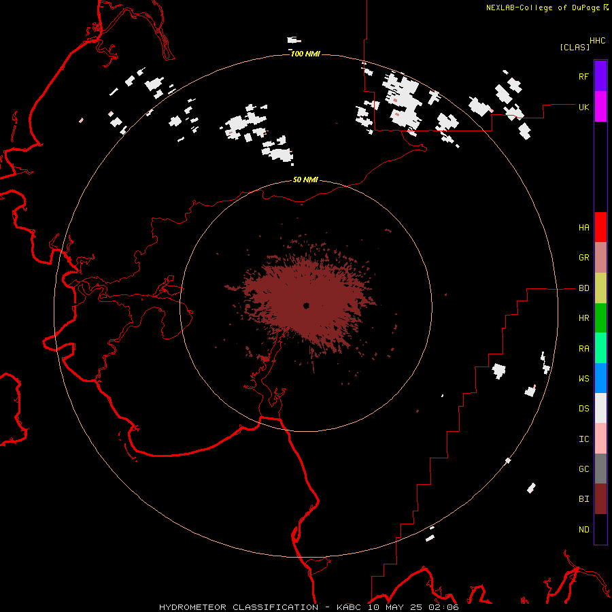Click the DS legend label

[x=583, y=409]
